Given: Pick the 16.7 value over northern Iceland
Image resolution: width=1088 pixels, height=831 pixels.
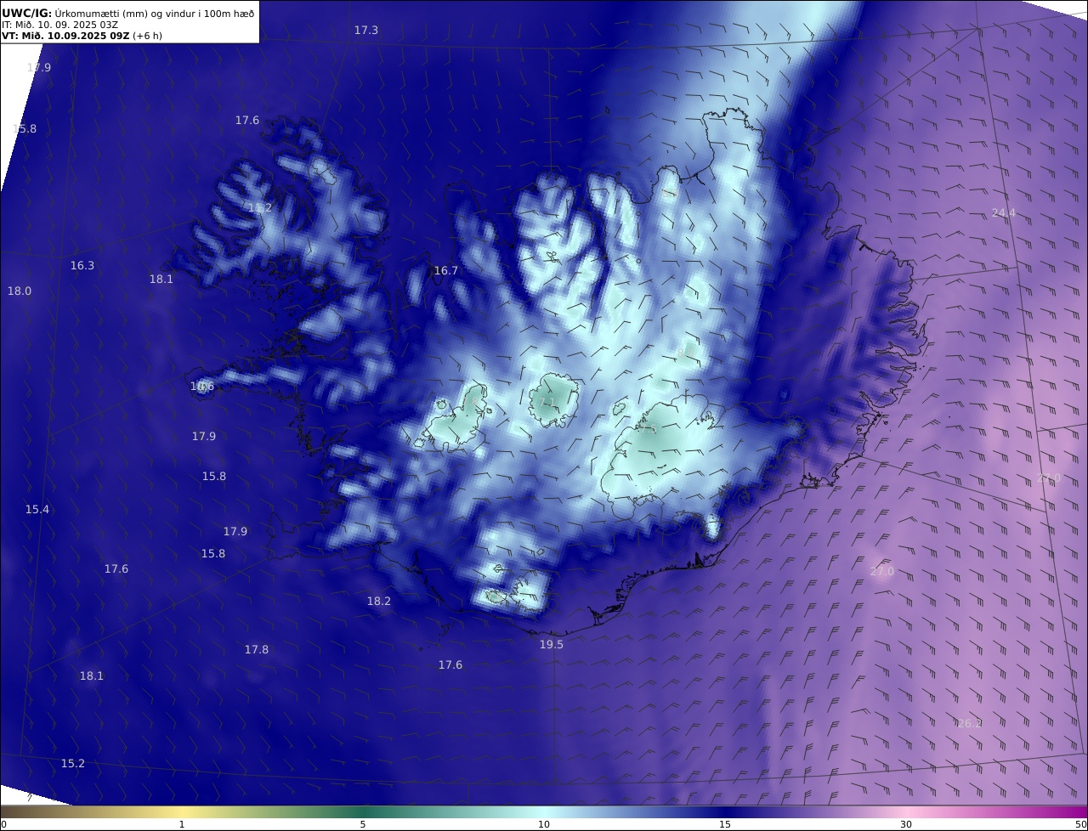Looking at the screenshot, I should click(446, 271).
